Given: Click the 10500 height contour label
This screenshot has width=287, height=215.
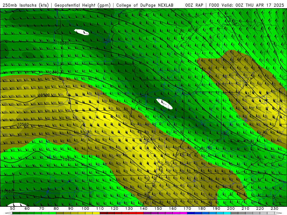Looking at the screenshot, I should coord(44,95).
